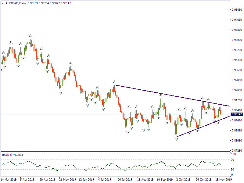Select the down fractal below the October 2019 lowest low
This screenshot has width=244, height=183.
[177, 139]
